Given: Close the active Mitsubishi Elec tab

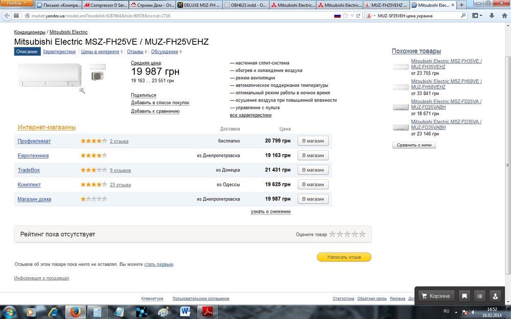Looking at the screenshot, I should point(453,5).
